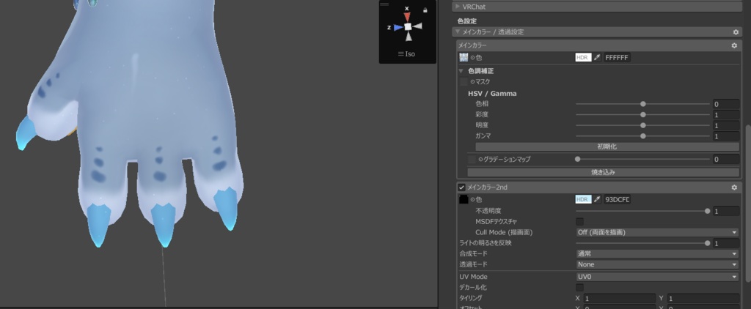
Task: Use the eyedropper in the メインカラー2nd color row
Action: point(597,199)
